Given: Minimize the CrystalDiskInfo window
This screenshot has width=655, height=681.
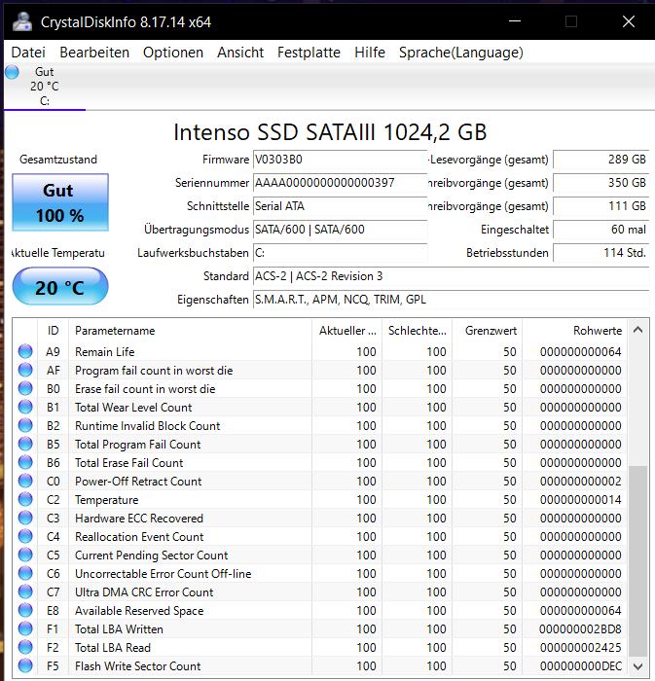Looking at the screenshot, I should (515, 21).
